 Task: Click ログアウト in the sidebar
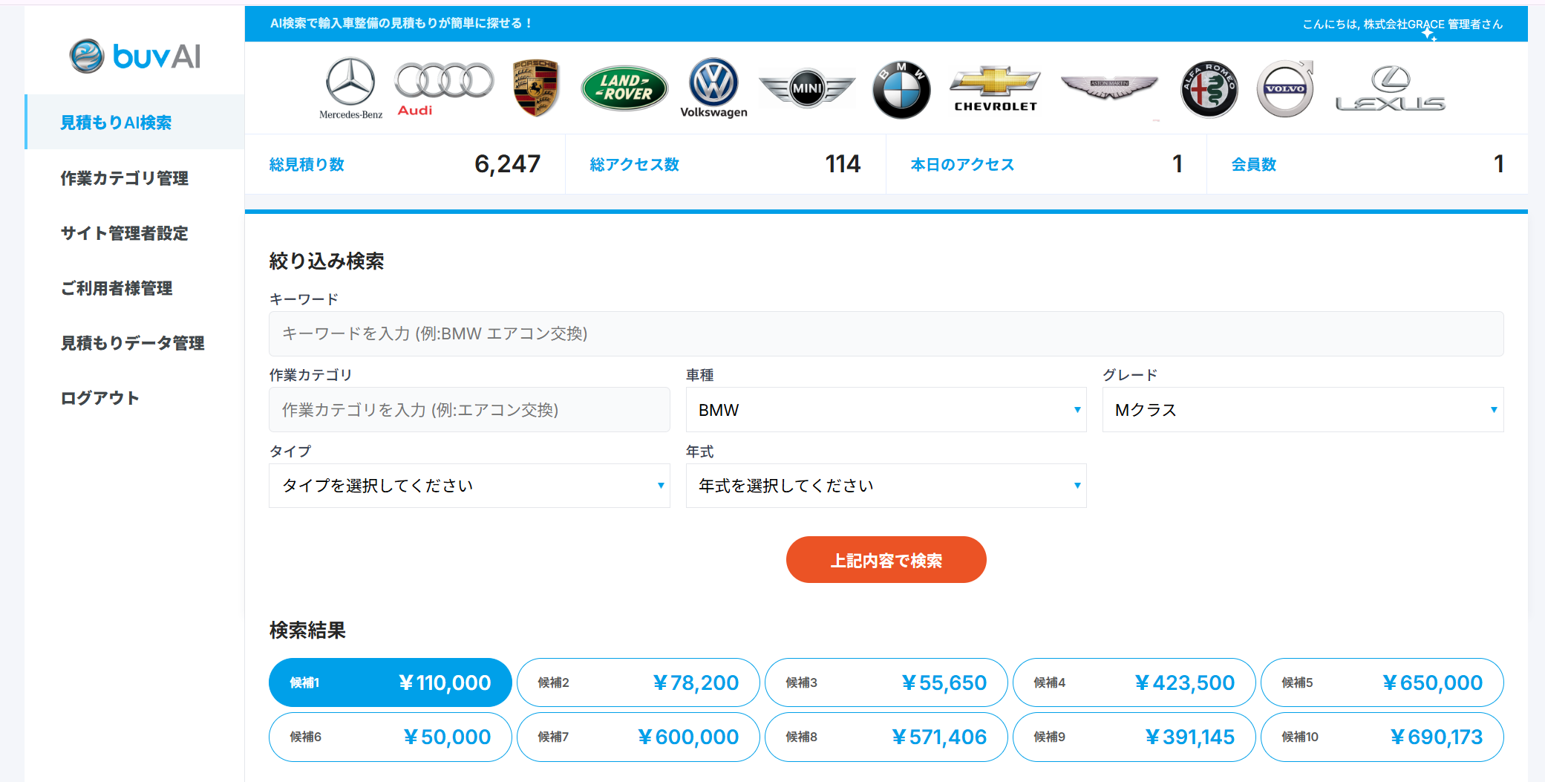(x=99, y=398)
